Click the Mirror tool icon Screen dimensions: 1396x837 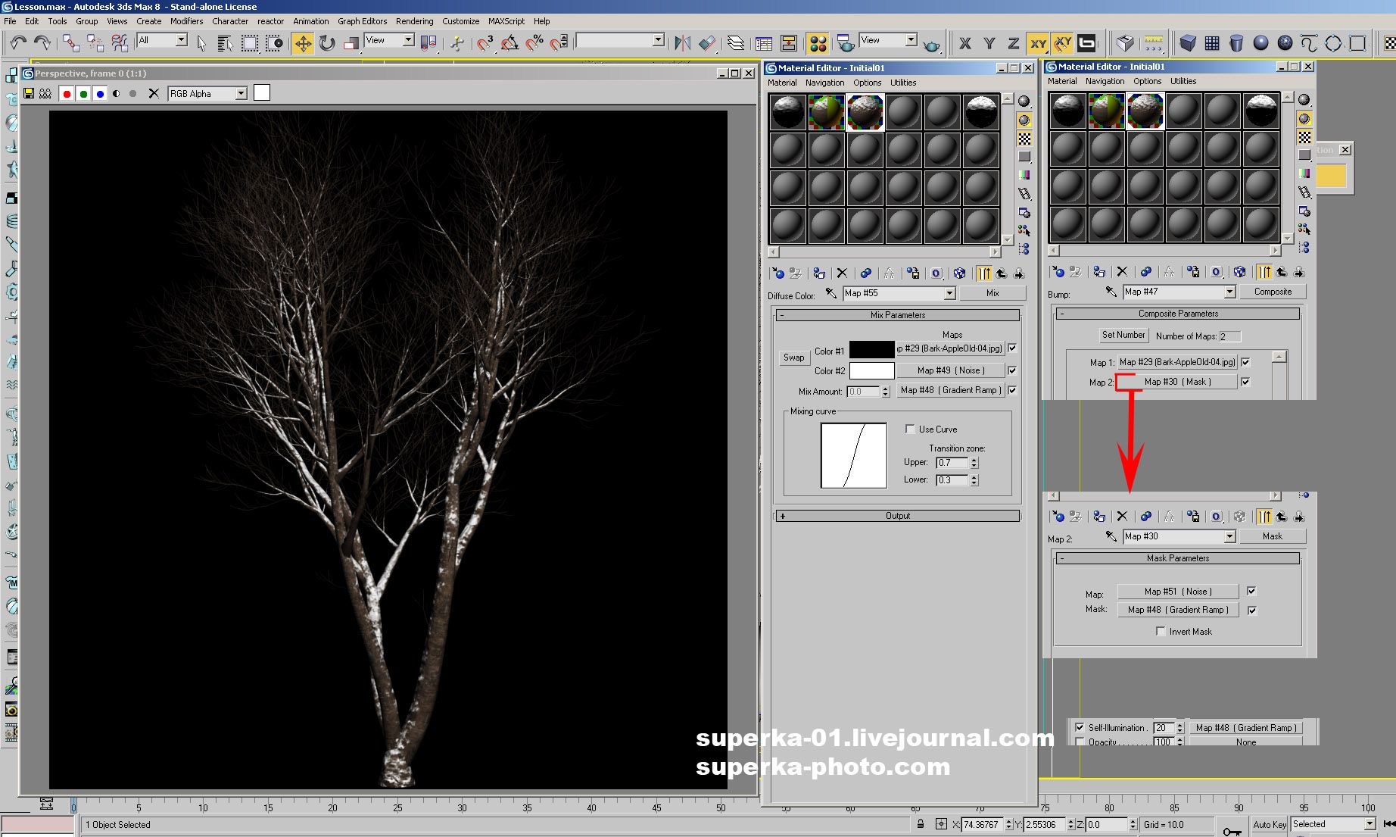coord(682,43)
